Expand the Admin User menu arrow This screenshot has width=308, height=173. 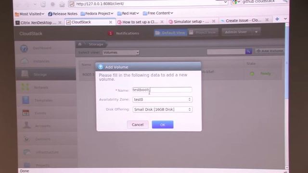[256, 32]
